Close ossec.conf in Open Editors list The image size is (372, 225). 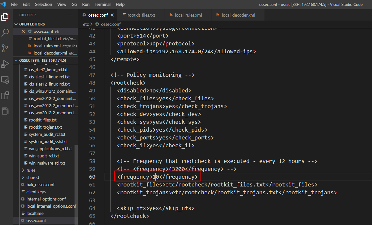click(x=23, y=31)
